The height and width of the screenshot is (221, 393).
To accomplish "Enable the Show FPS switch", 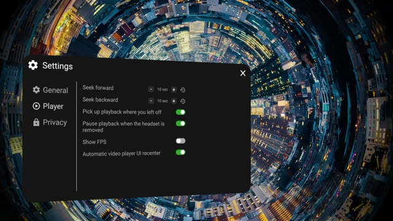I will pyautogui.click(x=181, y=141).
